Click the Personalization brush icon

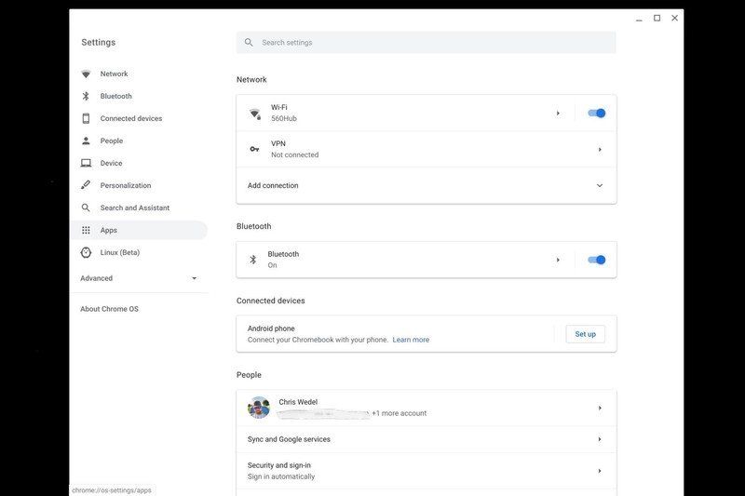coord(86,185)
